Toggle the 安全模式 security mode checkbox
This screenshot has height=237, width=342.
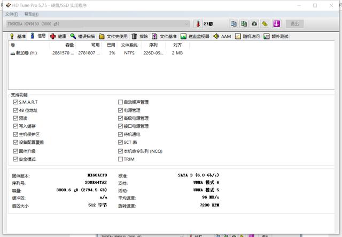tap(15, 159)
